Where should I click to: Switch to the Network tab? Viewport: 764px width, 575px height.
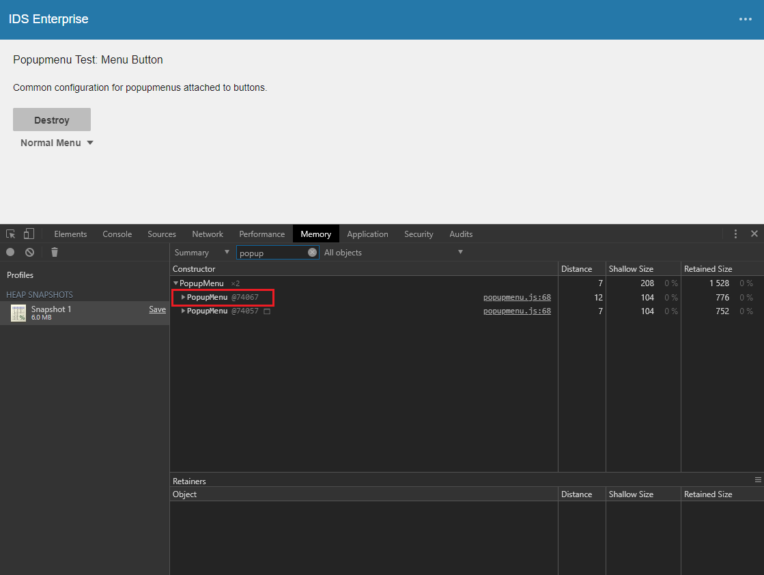[x=208, y=234]
